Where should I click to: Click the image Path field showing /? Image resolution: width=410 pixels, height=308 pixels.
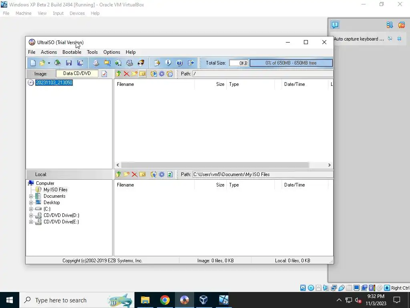[263, 74]
